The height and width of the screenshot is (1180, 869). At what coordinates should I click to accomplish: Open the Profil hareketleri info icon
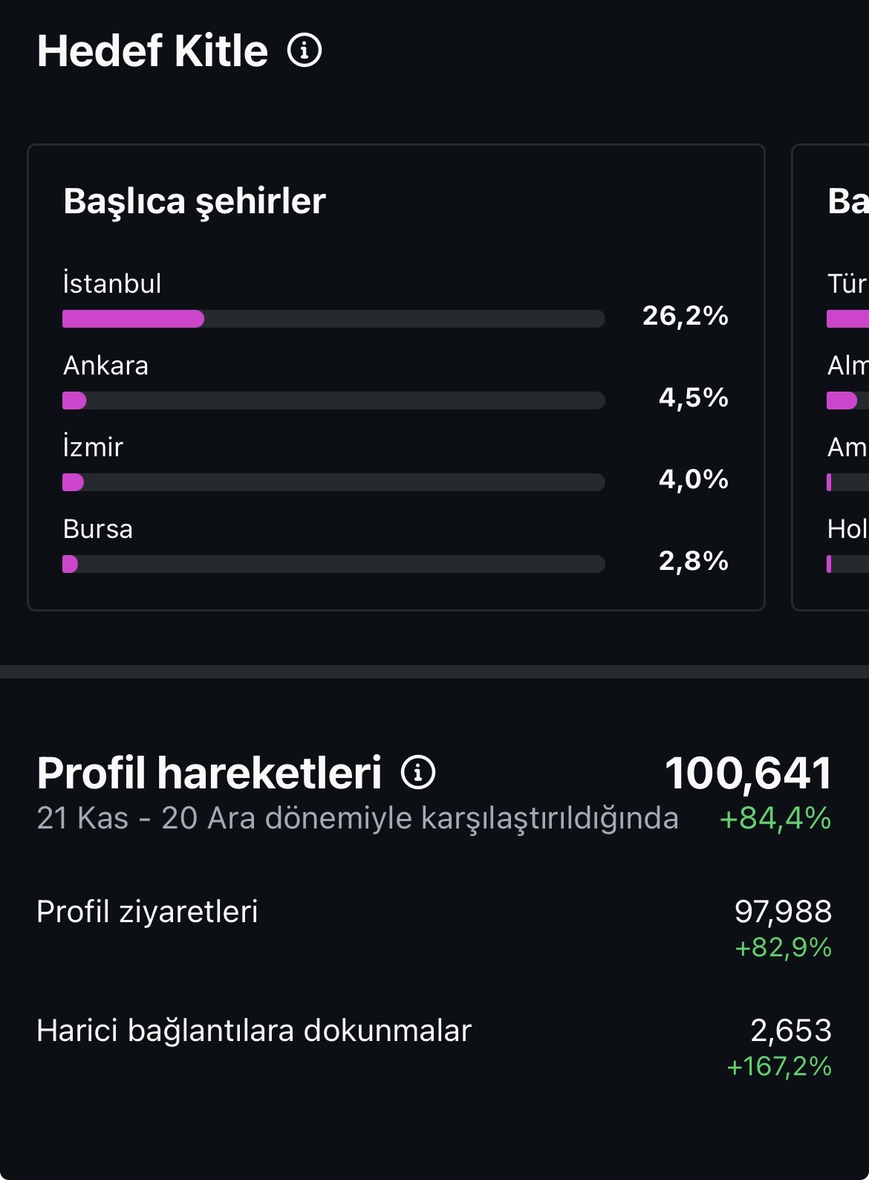pyautogui.click(x=418, y=772)
